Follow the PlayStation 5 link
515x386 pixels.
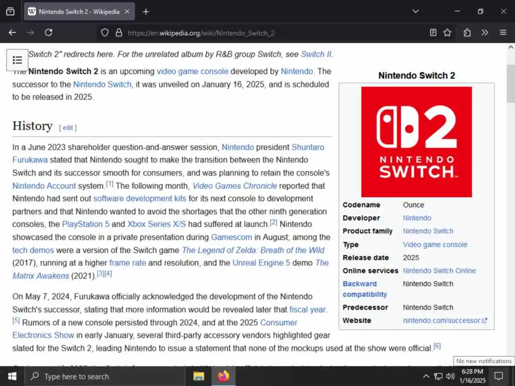(x=85, y=224)
